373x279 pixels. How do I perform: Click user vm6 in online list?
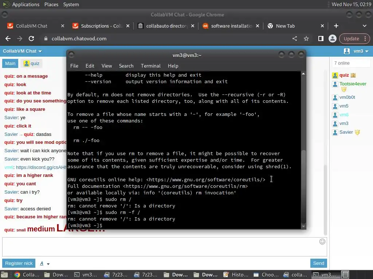[x=344, y=115]
